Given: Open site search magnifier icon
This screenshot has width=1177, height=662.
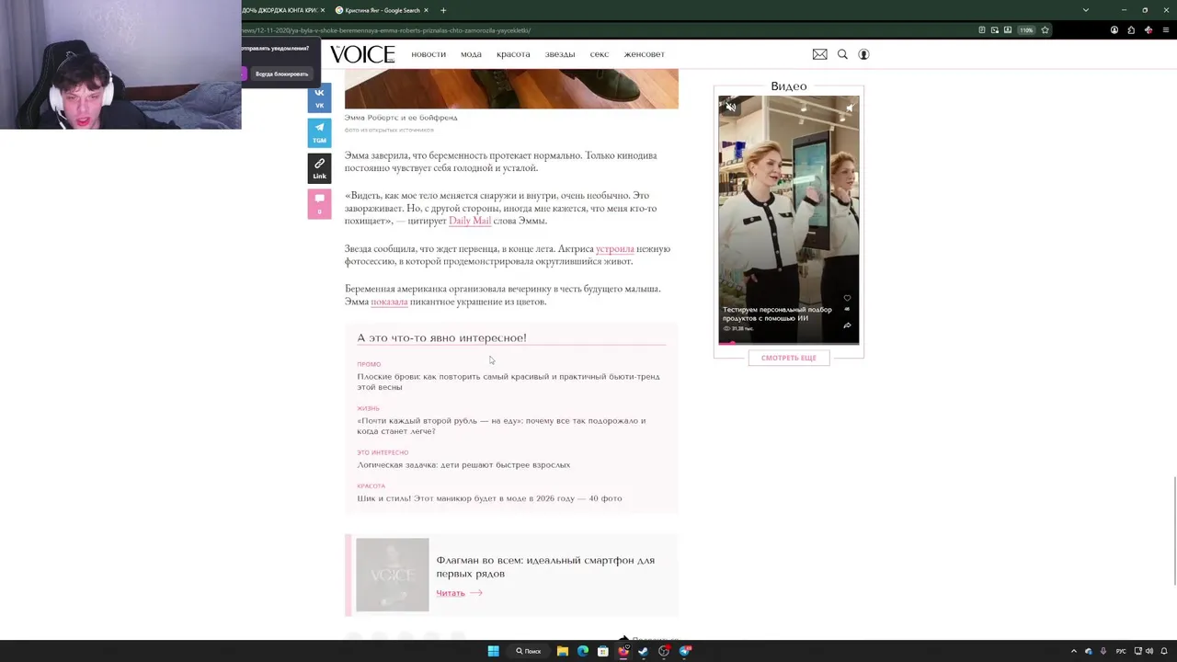Looking at the screenshot, I should tap(842, 54).
